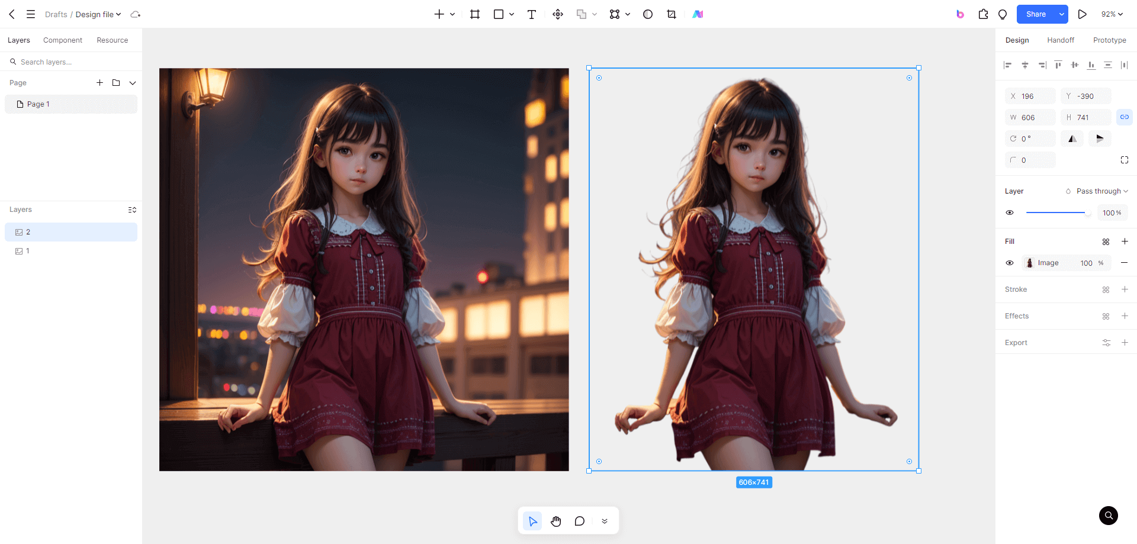Toggle independent corner radius icon
The width and height of the screenshot is (1137, 544).
(1125, 160)
